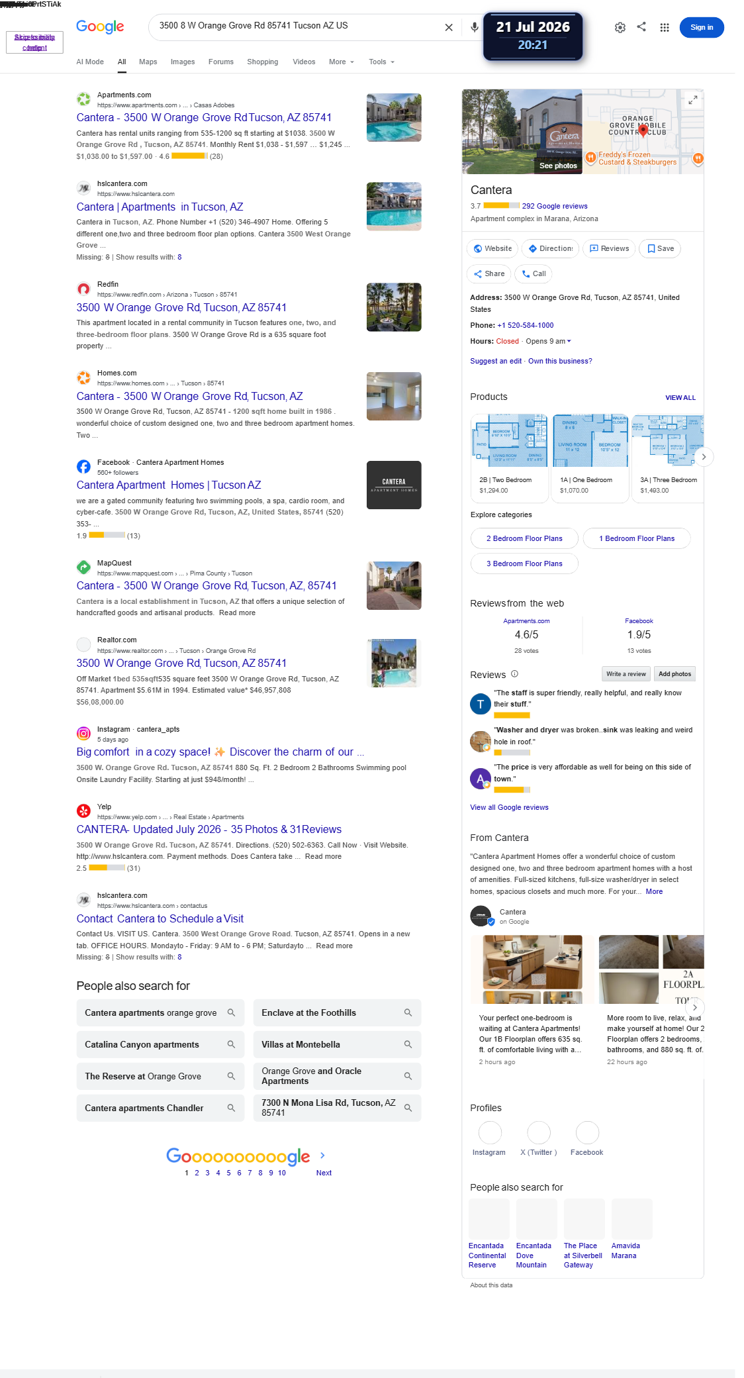Open Reviews chip in knowledge panel
This screenshot has width=744, height=1378.
(x=610, y=248)
